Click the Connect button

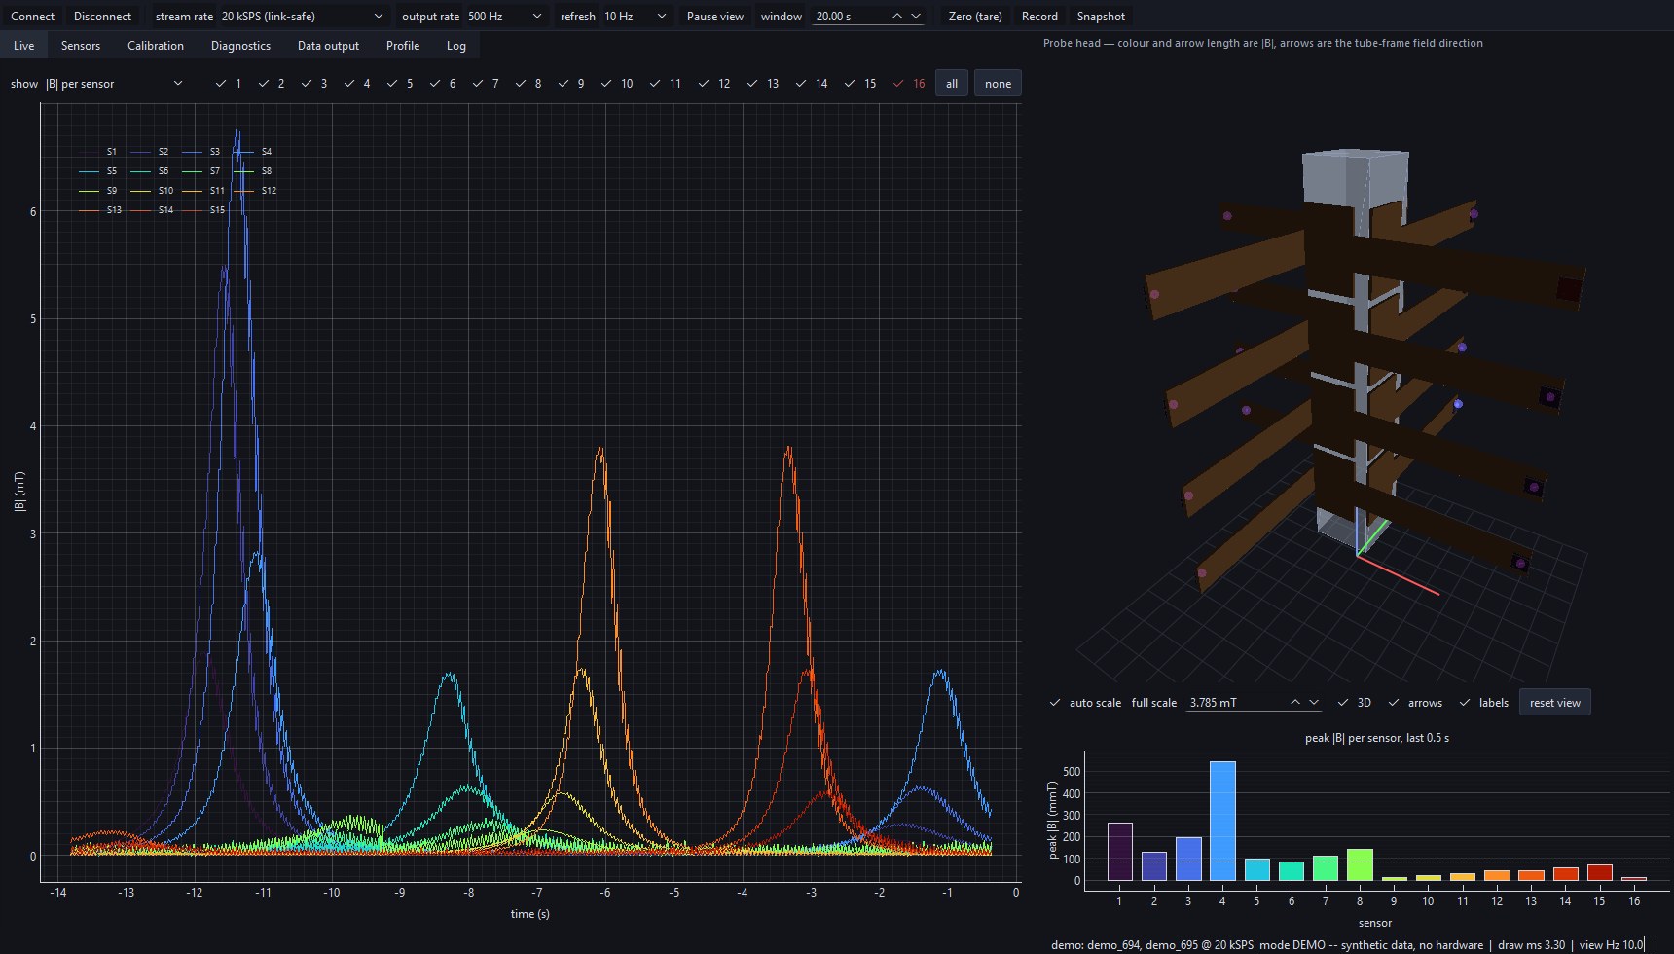pyautogui.click(x=33, y=17)
